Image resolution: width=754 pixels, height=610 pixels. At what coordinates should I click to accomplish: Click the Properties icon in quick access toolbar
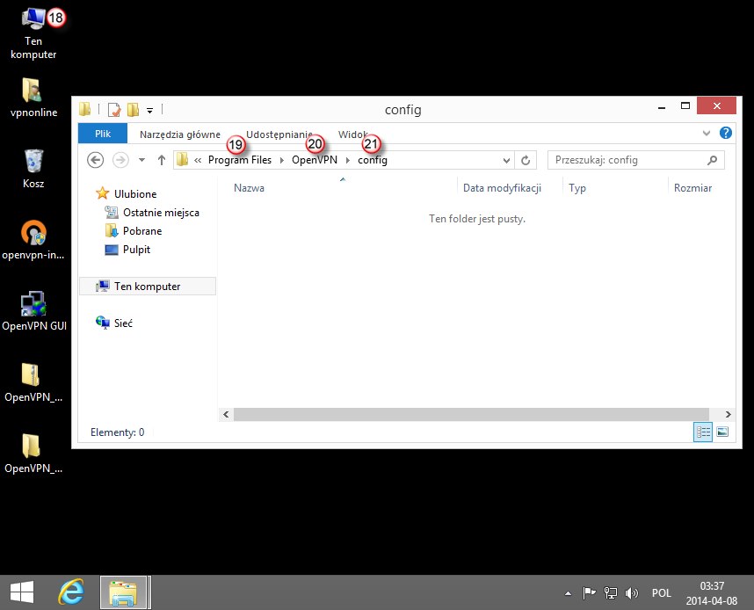114,110
